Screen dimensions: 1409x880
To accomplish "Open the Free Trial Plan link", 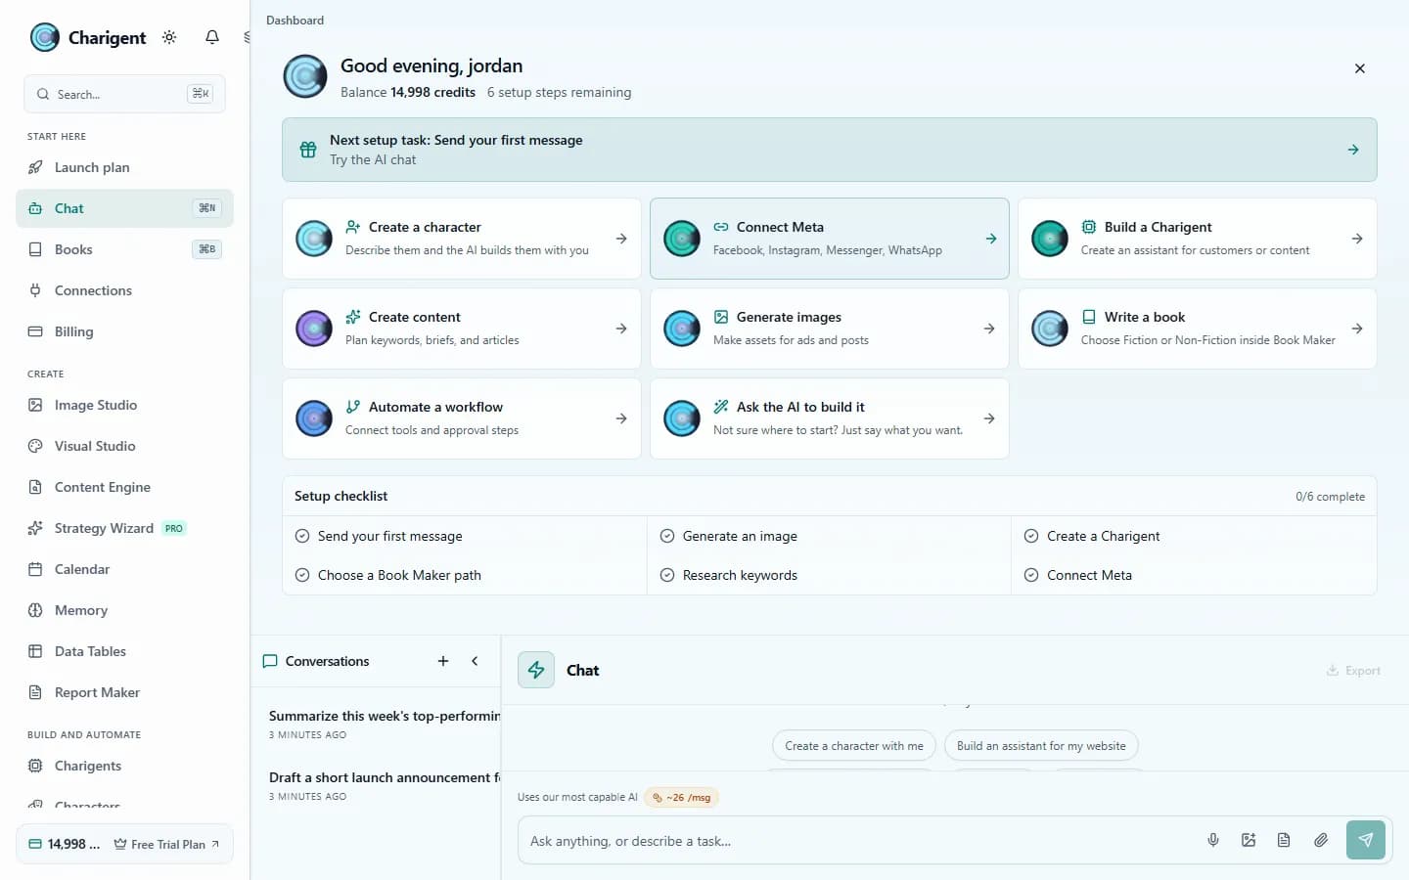I will [x=167, y=844].
